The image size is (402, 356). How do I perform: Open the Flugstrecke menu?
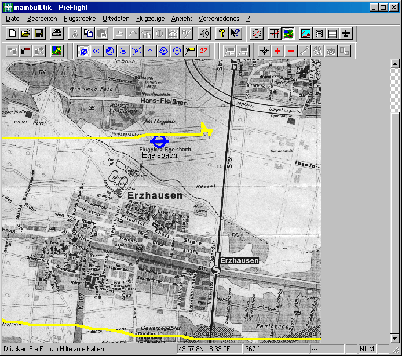(79, 19)
